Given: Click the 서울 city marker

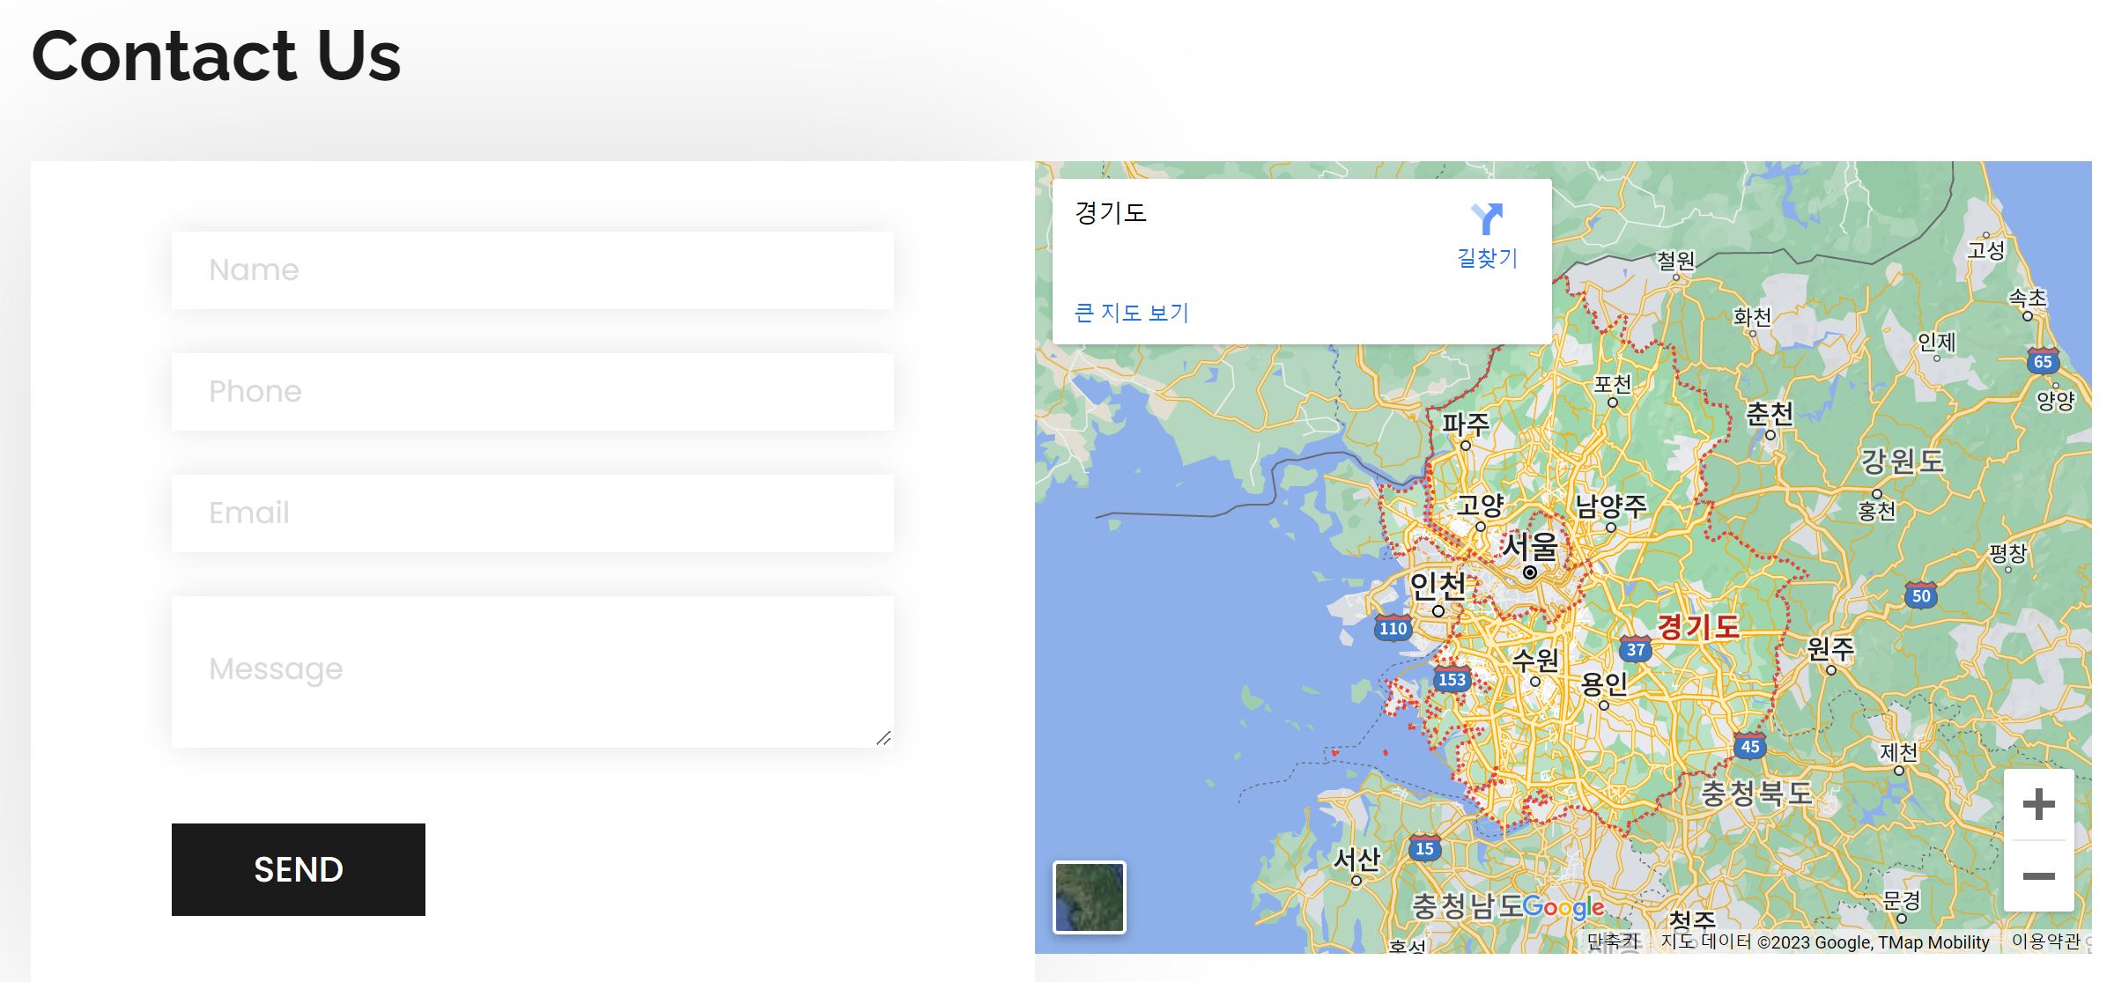Looking at the screenshot, I should click(x=1530, y=572).
